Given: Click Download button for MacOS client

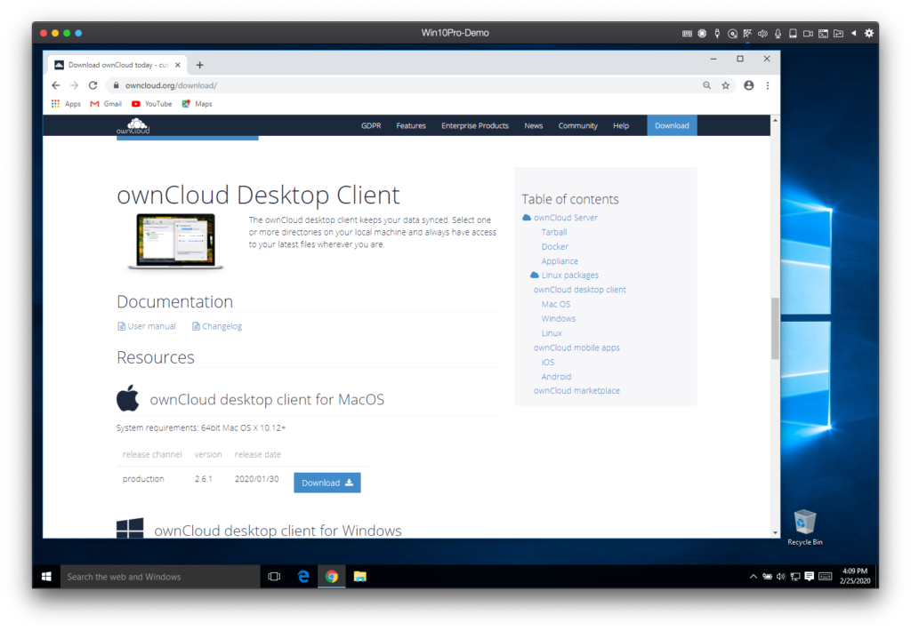Looking at the screenshot, I should (327, 483).
